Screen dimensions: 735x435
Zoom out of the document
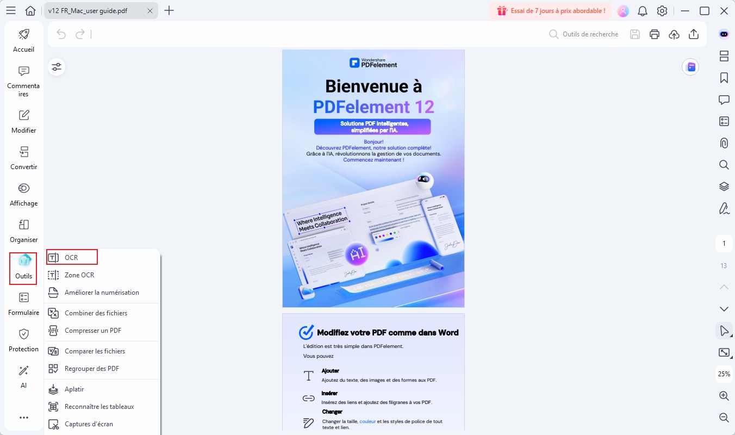[x=724, y=418]
